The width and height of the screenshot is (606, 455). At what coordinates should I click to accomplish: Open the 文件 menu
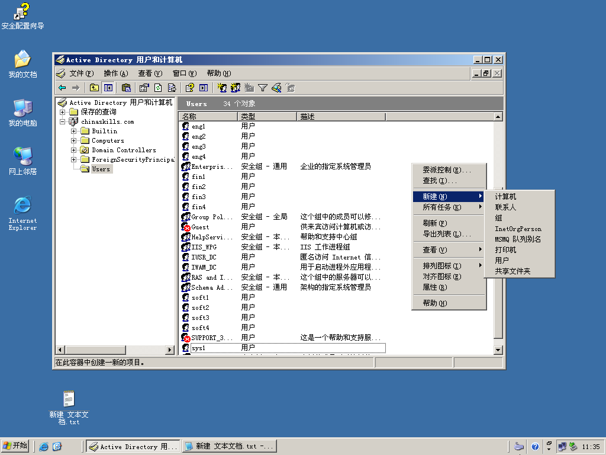point(82,73)
